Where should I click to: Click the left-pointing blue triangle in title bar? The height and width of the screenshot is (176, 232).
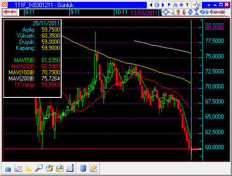tap(151, 5)
